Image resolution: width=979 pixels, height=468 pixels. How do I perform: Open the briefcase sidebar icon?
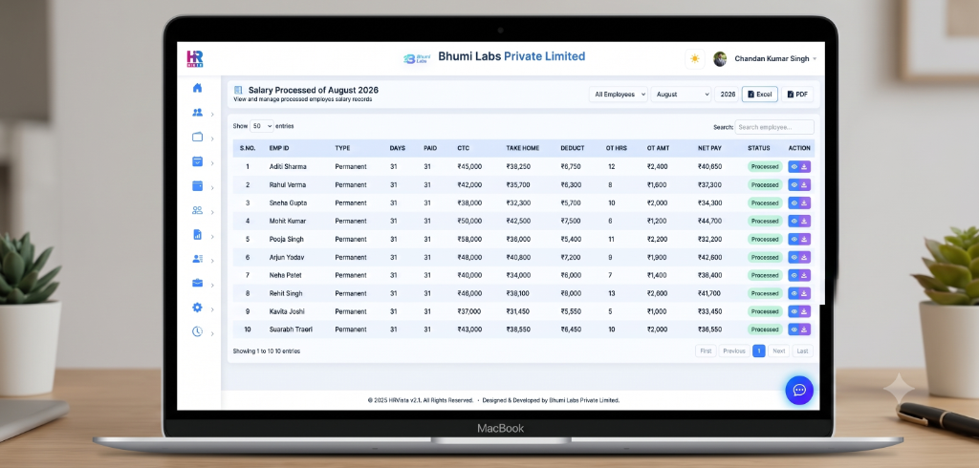197,283
